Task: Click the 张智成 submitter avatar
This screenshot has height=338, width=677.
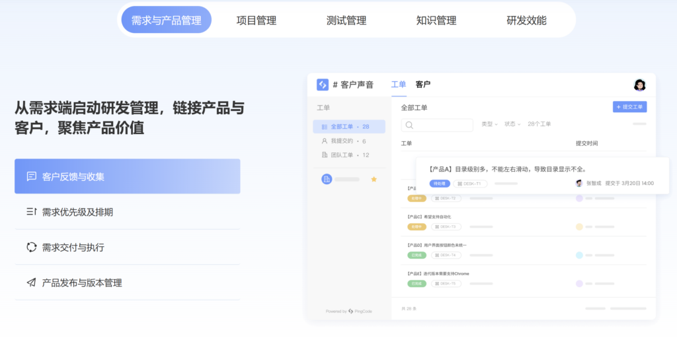Action: (579, 184)
